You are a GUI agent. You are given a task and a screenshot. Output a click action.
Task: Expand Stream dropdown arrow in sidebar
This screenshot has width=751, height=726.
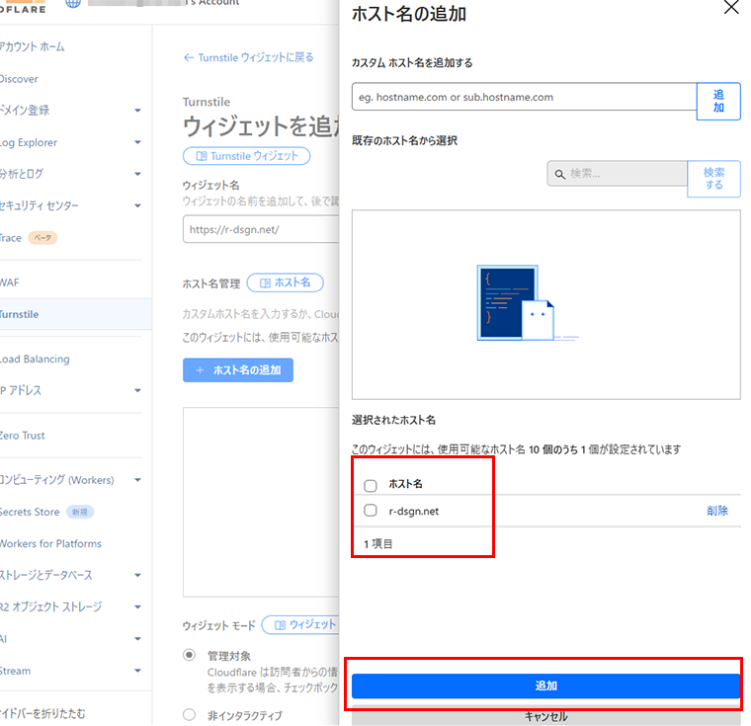(x=137, y=671)
